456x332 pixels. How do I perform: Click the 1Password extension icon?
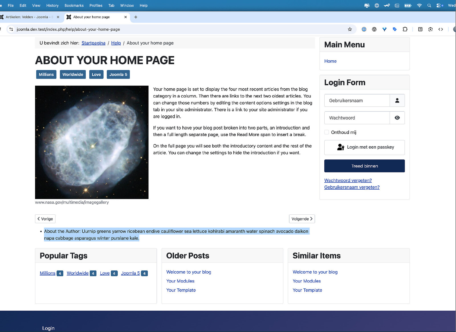[364, 29]
